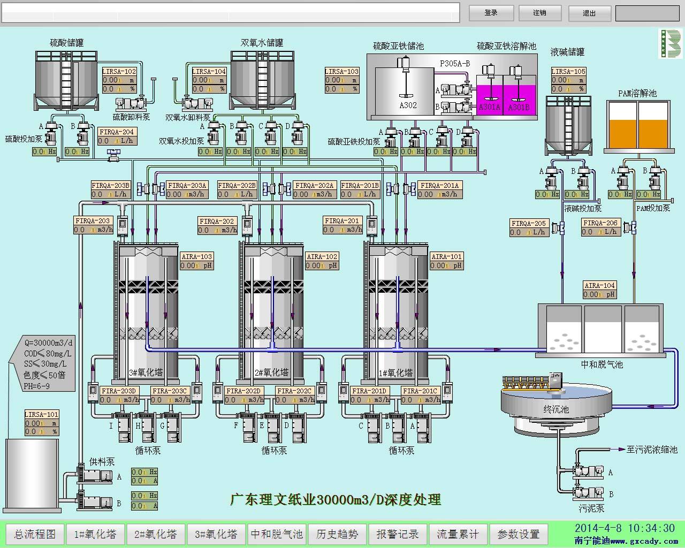This screenshot has width=685, height=548.
Task: Click the LIRSA-101 level readout
Action: click(x=42, y=423)
